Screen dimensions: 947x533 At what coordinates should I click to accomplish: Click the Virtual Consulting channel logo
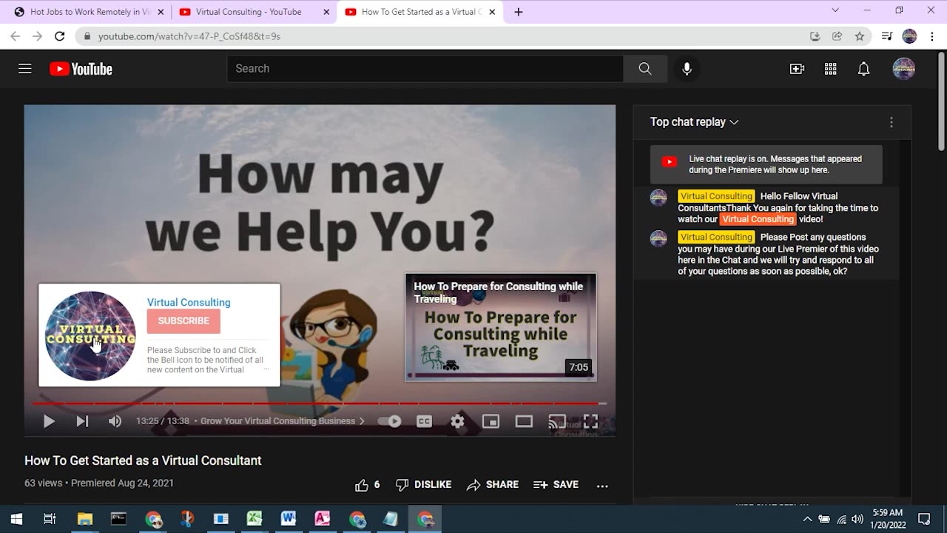pyautogui.click(x=90, y=336)
